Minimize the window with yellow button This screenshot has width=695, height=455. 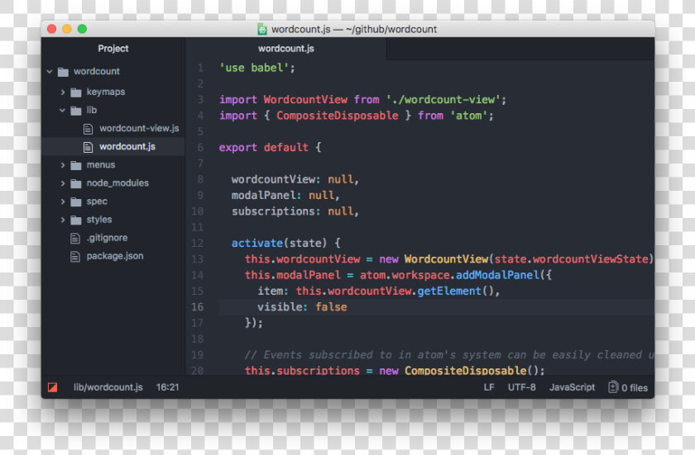click(x=67, y=29)
